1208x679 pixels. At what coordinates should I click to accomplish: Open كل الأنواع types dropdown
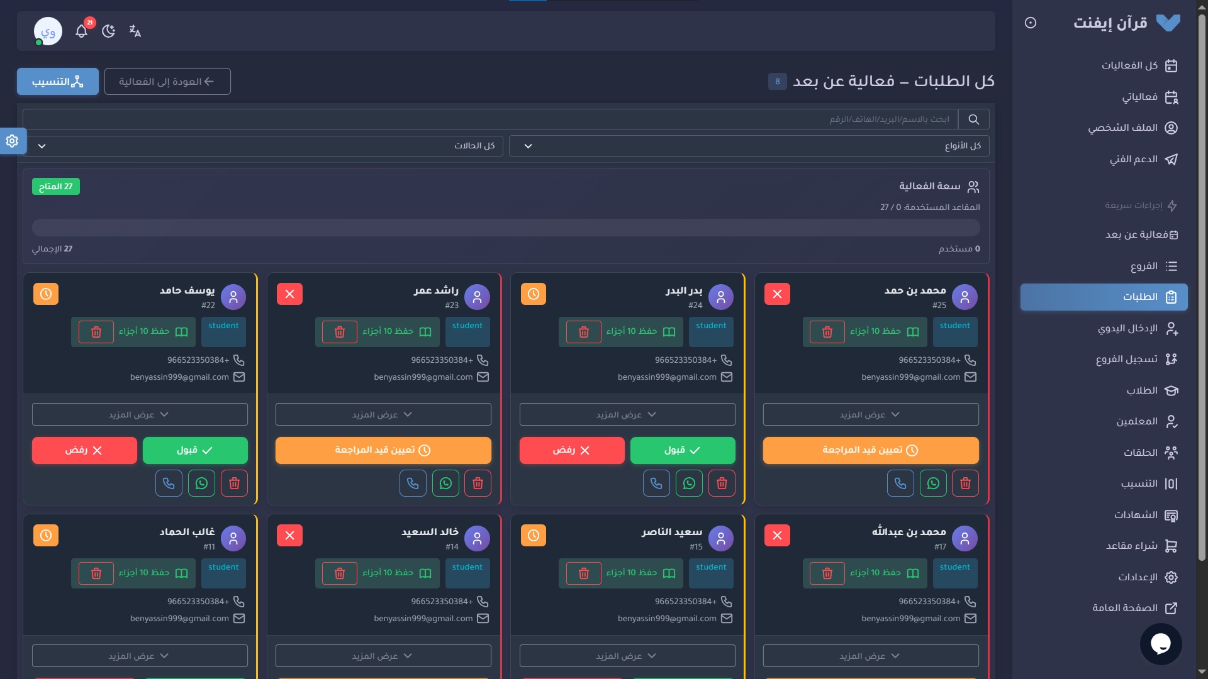point(749,146)
